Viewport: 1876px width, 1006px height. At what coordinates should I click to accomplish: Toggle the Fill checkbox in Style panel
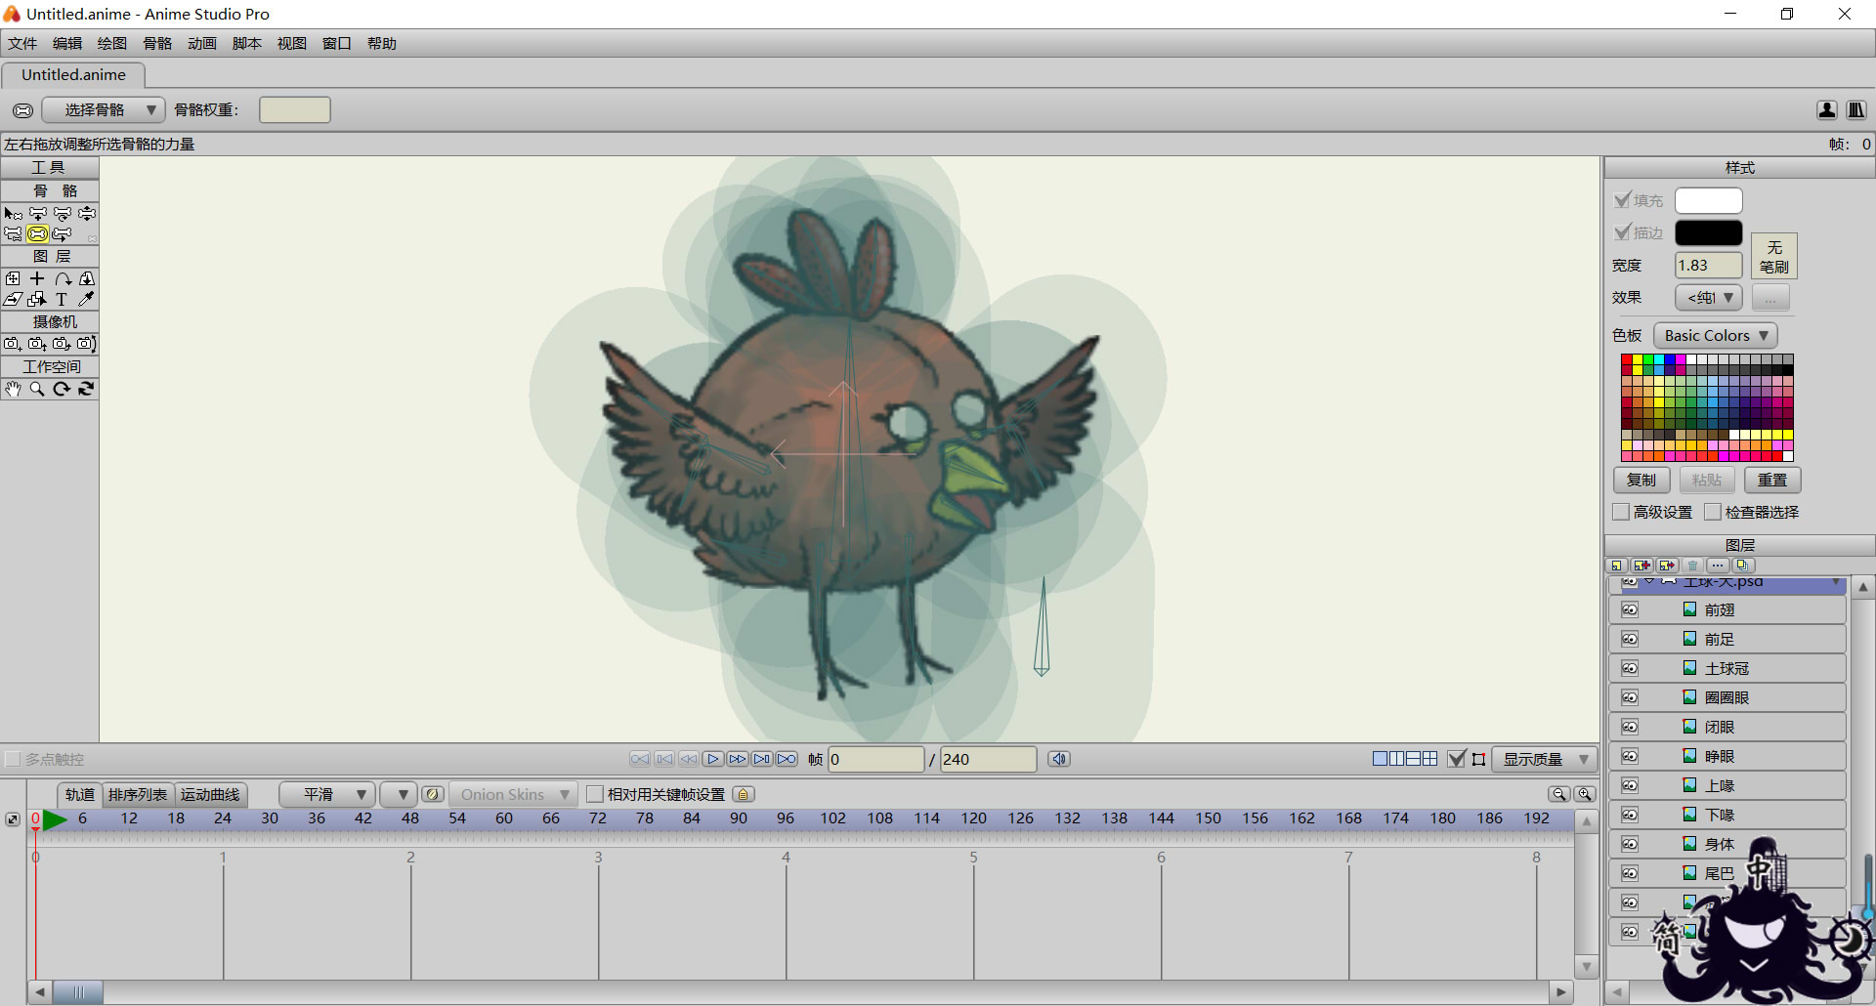pos(1622,200)
